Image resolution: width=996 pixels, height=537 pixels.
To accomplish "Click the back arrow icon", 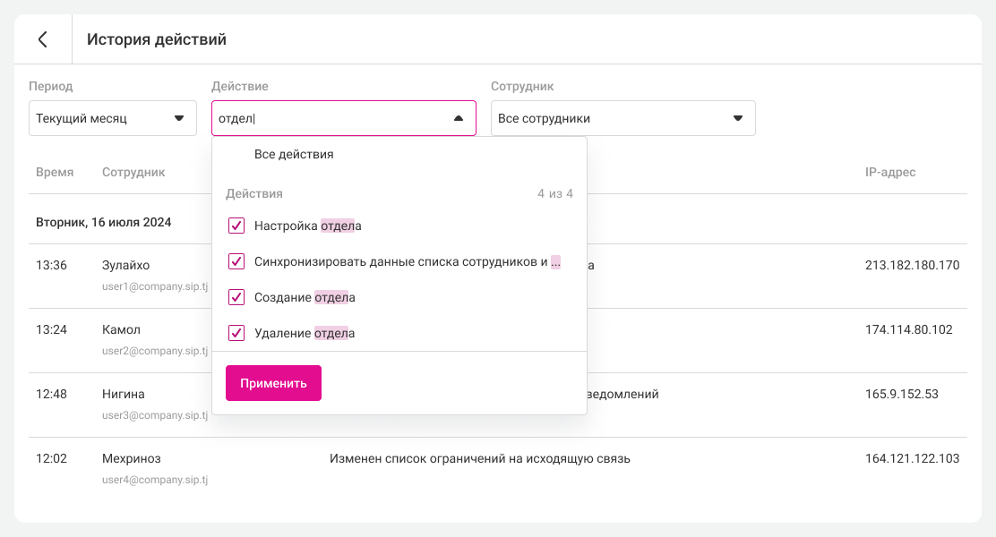I will click(x=42, y=39).
